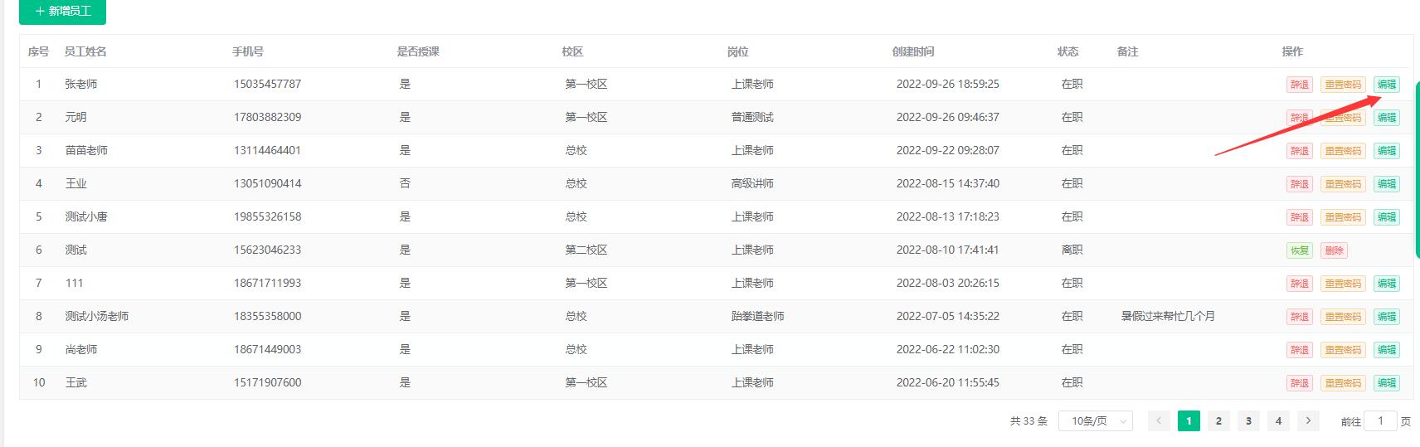Click 辞退 for 王武
Viewport: 1420px width, 447px height.
[1299, 383]
